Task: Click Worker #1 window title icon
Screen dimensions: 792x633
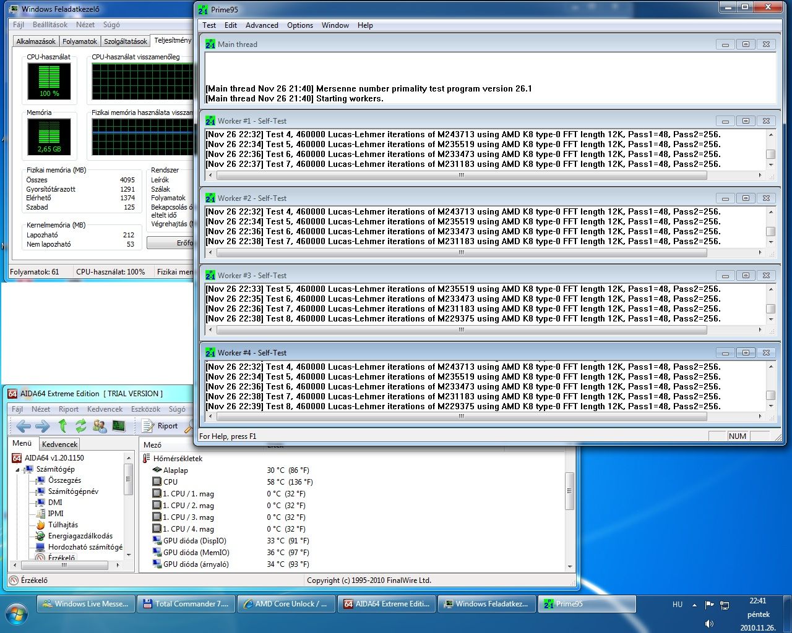Action: tap(210, 121)
